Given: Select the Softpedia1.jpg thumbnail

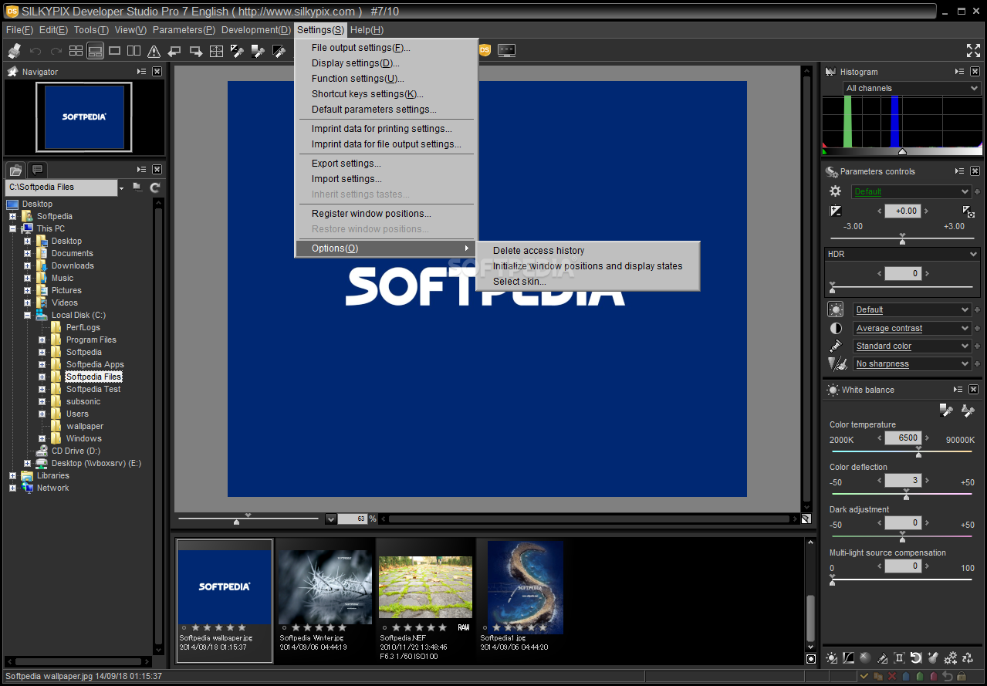Looking at the screenshot, I should tap(526, 600).
